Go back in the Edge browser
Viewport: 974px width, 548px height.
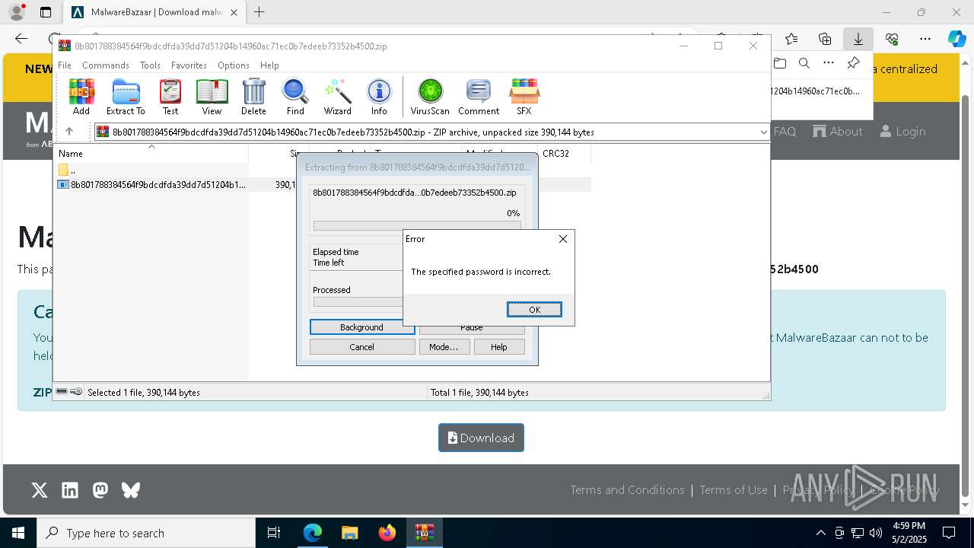click(x=21, y=39)
